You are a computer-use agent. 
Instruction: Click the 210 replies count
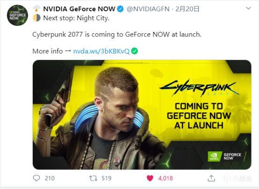click(x=50, y=178)
